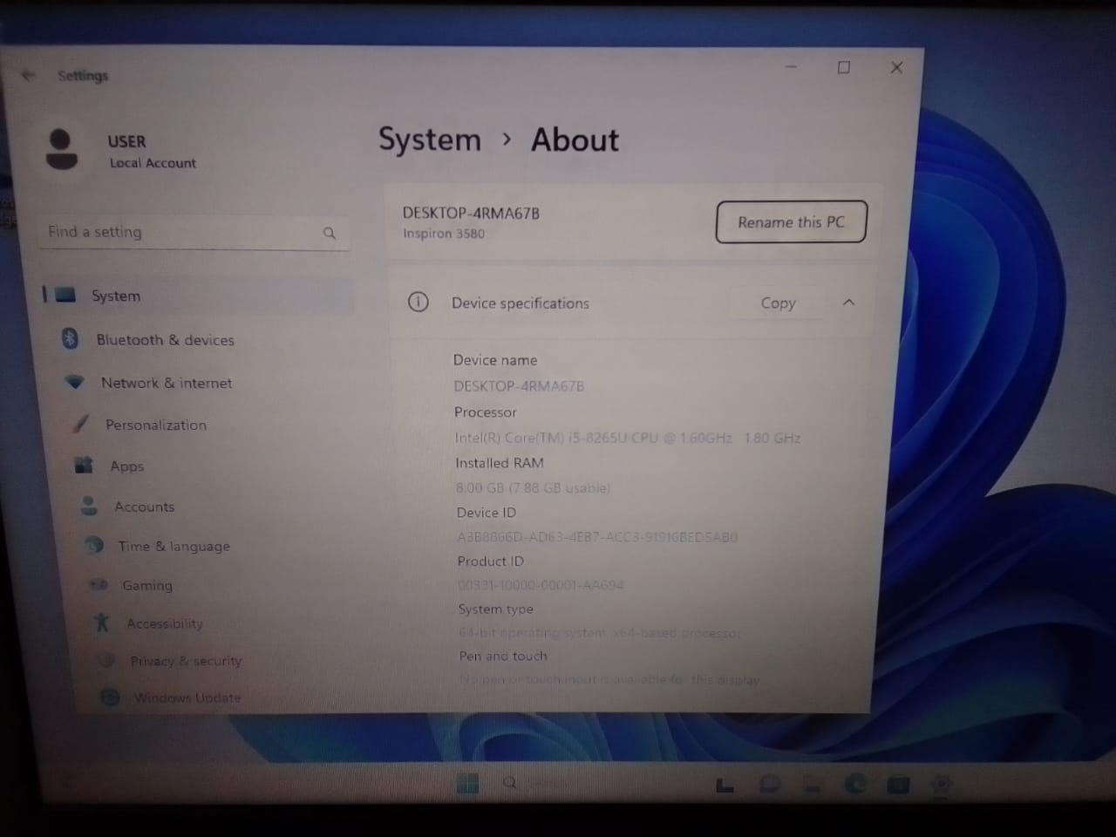This screenshot has width=1116, height=837.
Task: Open Accounts settings page
Action: 144,507
